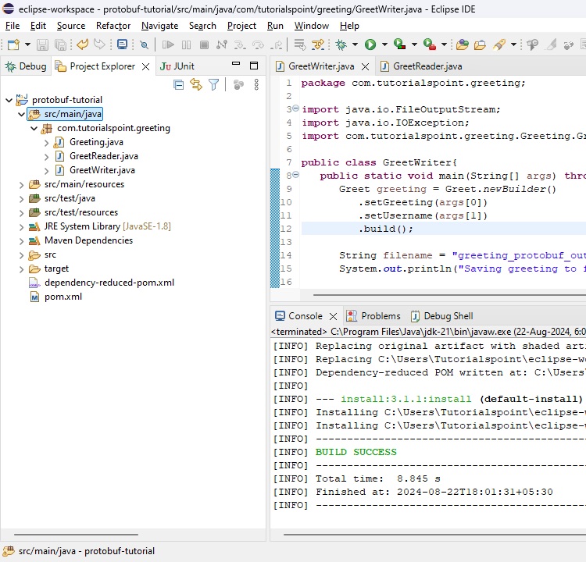Click the New file toolbar icon
This screenshot has width=586, height=562.
click(x=13, y=45)
